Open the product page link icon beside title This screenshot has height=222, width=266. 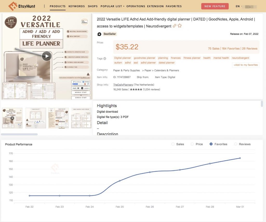[x=174, y=26]
